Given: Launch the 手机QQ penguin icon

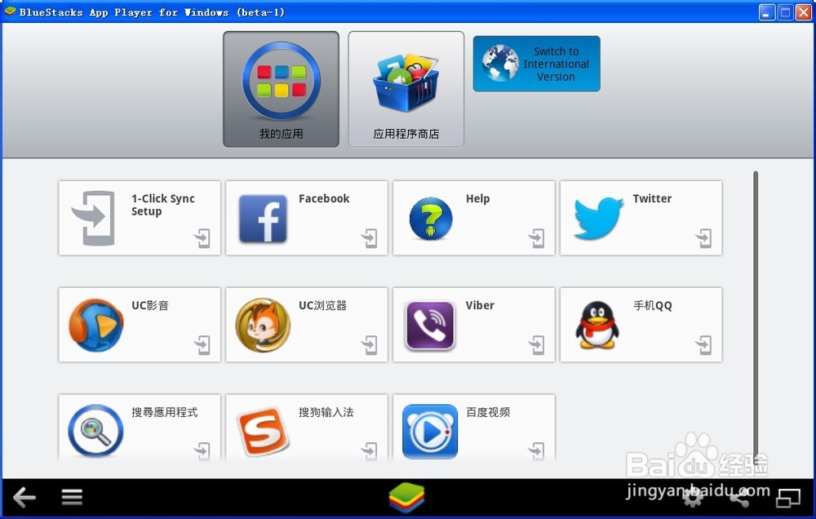Looking at the screenshot, I should [x=597, y=325].
